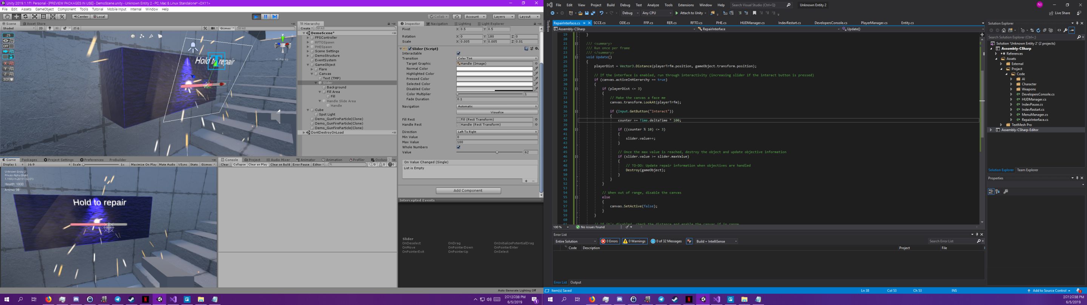Click Save All in Visual Studio's toolbar
1087x305 pixels.
coord(593,13)
